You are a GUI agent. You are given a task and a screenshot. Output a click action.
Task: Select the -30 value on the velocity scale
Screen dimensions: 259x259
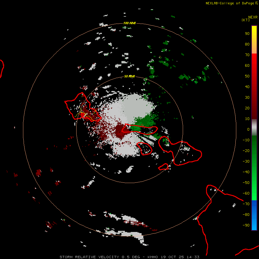pyautogui.click(x=246, y=161)
